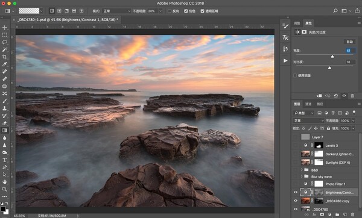Select the Lasso tool
The height and width of the screenshot is (218, 362).
pyautogui.click(x=4, y=42)
